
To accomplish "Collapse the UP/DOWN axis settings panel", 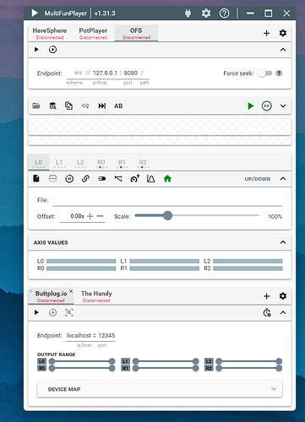I will click(283, 179).
